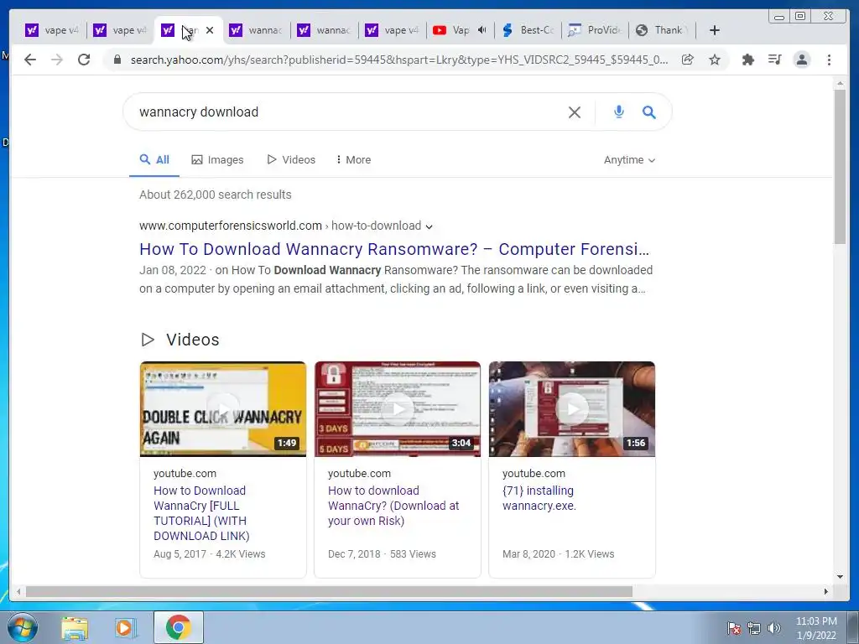859x644 pixels.
Task: Switch to the 'ProVide' tab
Action: (595, 30)
